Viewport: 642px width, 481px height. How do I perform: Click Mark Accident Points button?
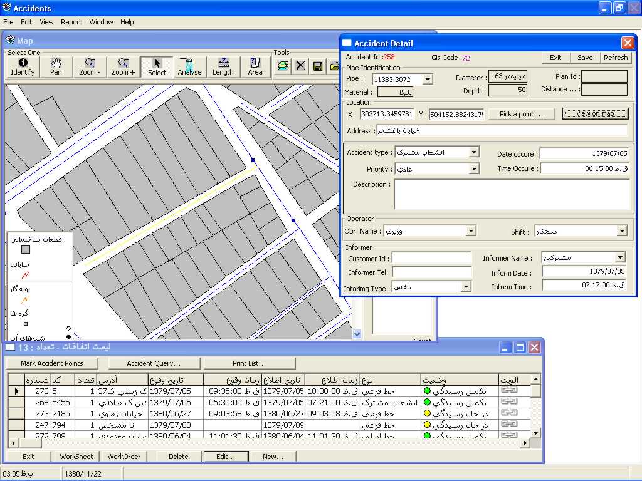[x=51, y=363]
